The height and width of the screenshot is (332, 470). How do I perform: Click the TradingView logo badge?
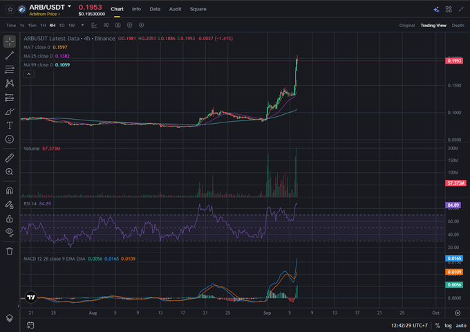click(x=31, y=297)
